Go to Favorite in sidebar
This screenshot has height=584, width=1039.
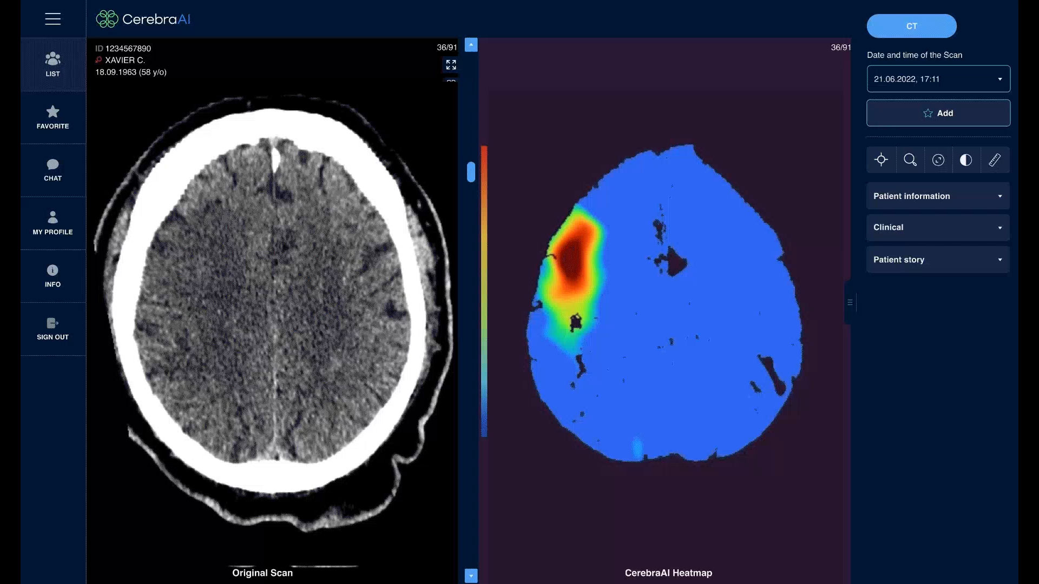click(52, 117)
